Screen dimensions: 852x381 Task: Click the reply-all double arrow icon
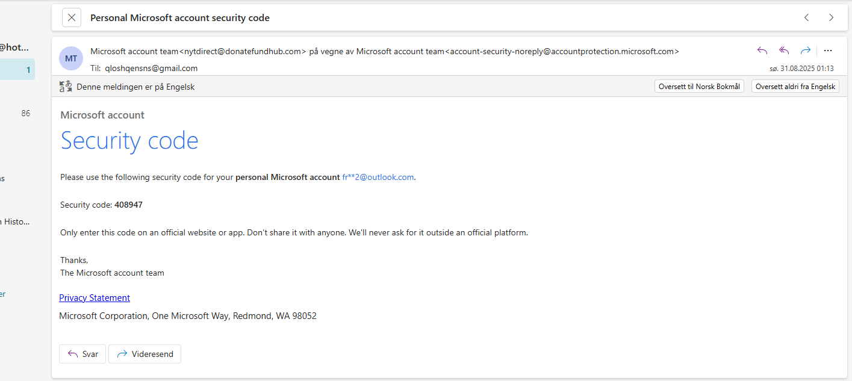(x=784, y=51)
